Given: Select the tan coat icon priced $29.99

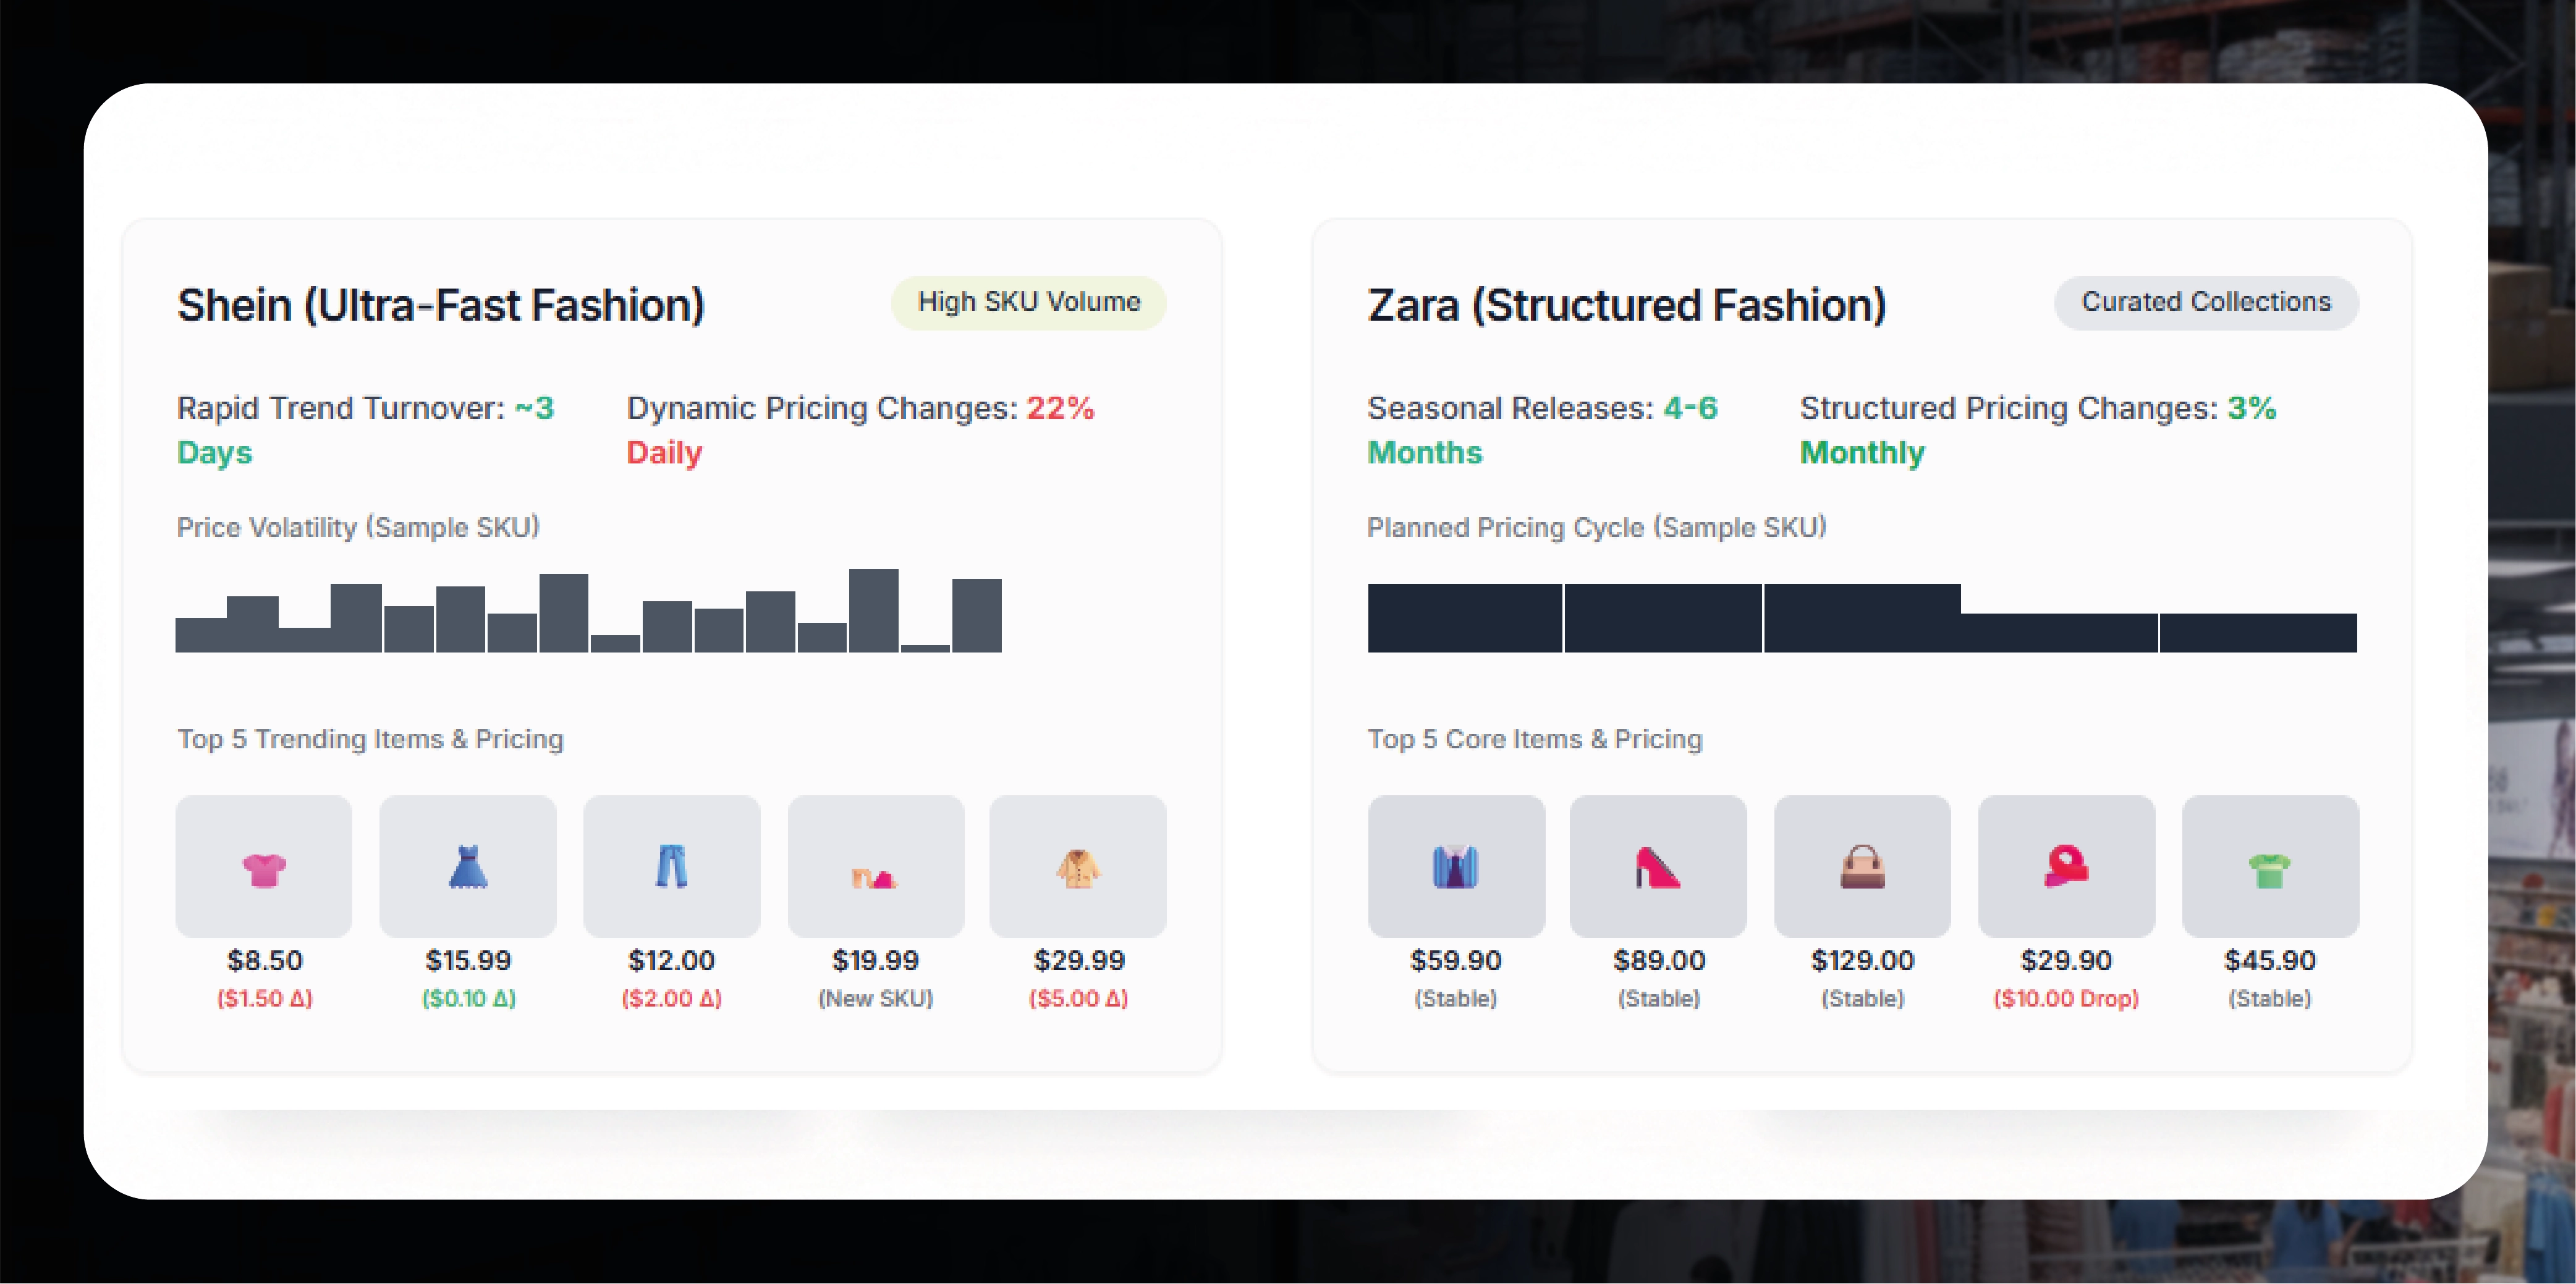Looking at the screenshot, I should click(x=1078, y=866).
